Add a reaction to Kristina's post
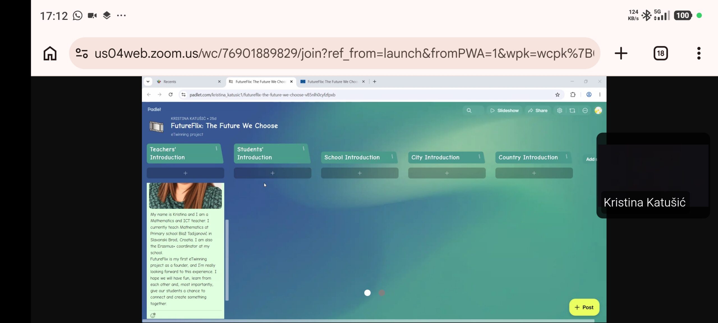 pyautogui.click(x=153, y=315)
